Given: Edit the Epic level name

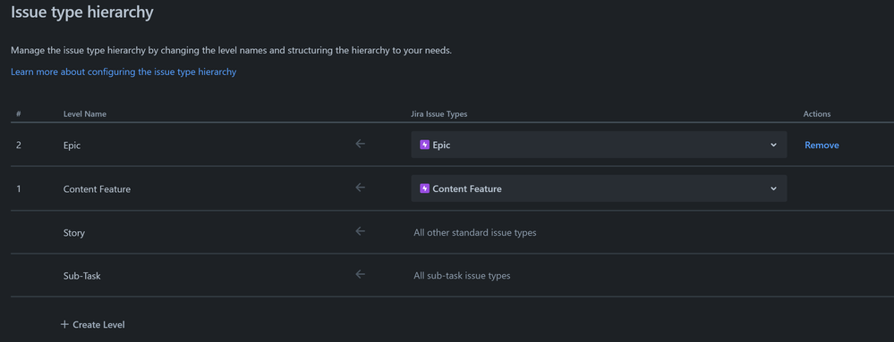Looking at the screenshot, I should click(72, 146).
